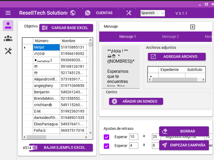Click row selector arrow for Metjet

point(25,47)
